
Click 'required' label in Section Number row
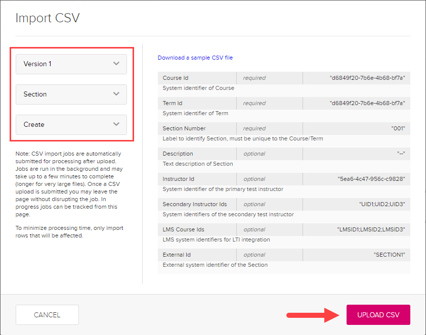point(254,128)
